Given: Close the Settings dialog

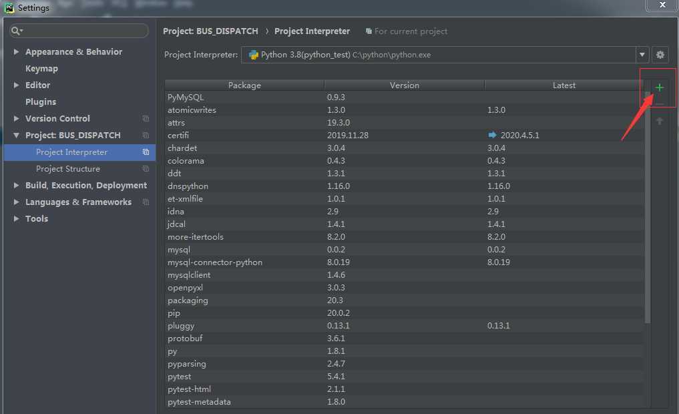Looking at the screenshot, I should tap(662, 5).
